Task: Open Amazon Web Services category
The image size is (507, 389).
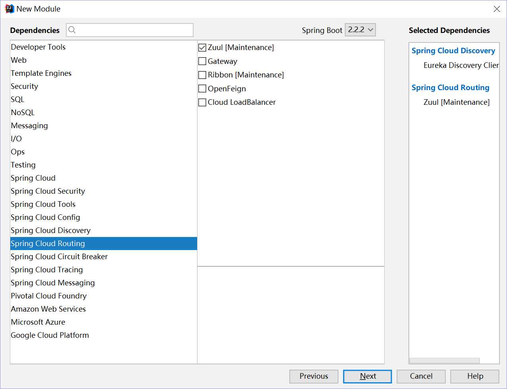Action: tap(104, 309)
